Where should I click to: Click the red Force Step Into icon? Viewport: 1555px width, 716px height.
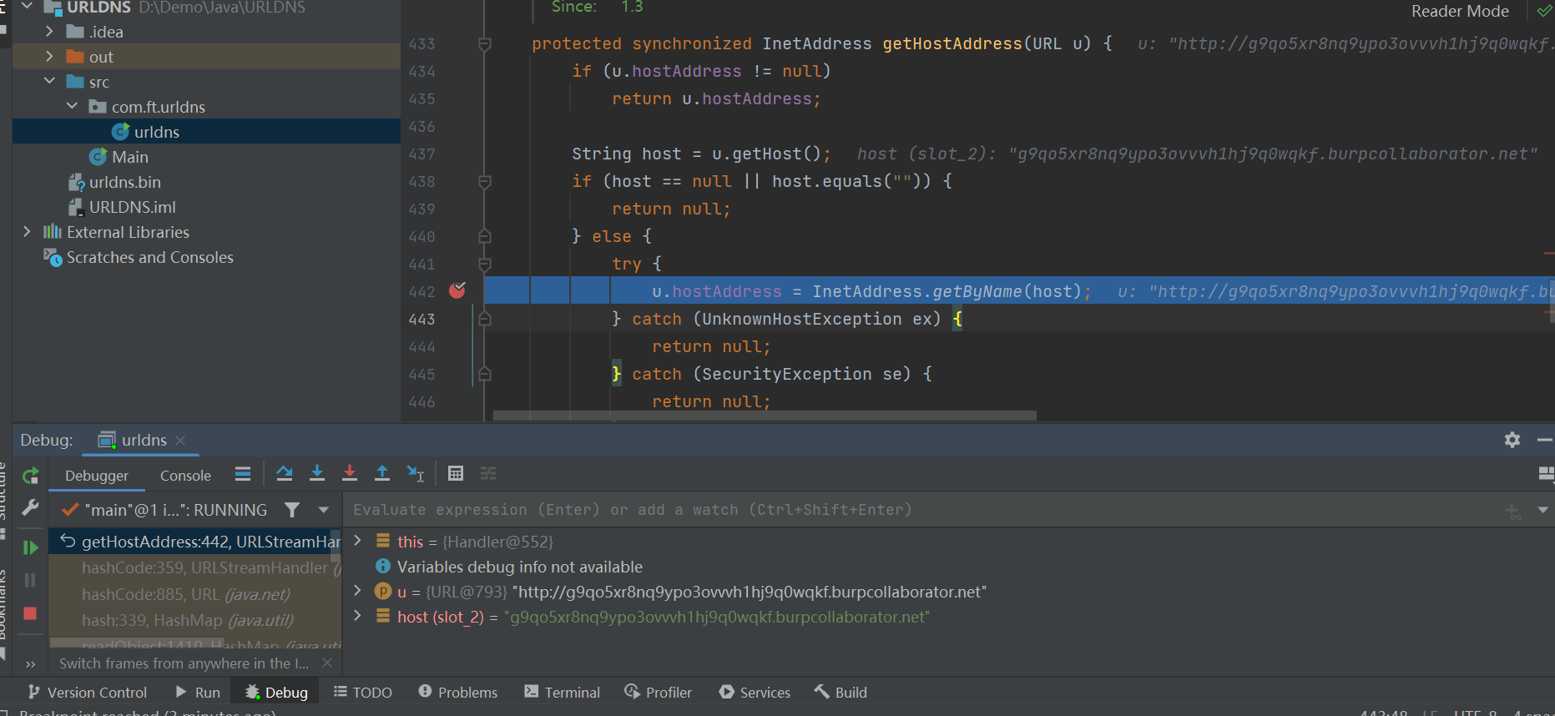click(x=349, y=474)
